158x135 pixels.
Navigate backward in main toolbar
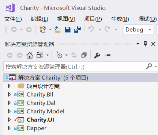pyautogui.click(x=14, y=29)
